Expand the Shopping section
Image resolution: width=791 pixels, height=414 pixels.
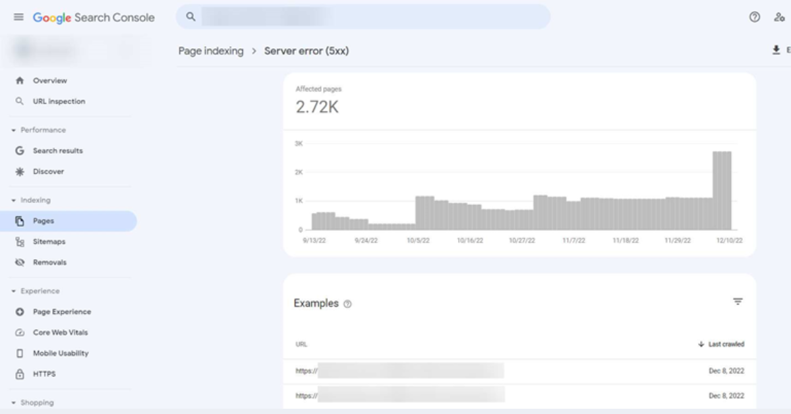[13, 403]
